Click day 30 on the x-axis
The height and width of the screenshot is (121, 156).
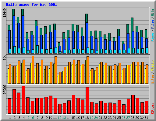tap(142, 118)
